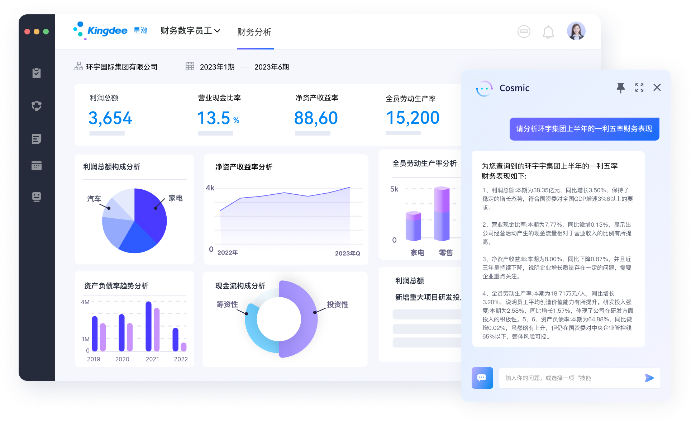This screenshot has height=426, width=696.
Task: Switch to the 财务分析 tab
Action: tap(254, 32)
